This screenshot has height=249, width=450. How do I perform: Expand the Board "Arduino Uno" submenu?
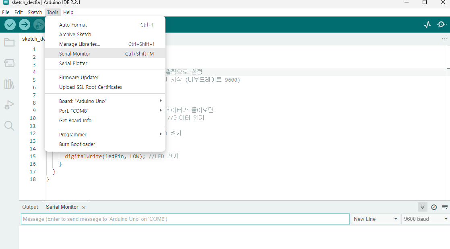[105, 101]
